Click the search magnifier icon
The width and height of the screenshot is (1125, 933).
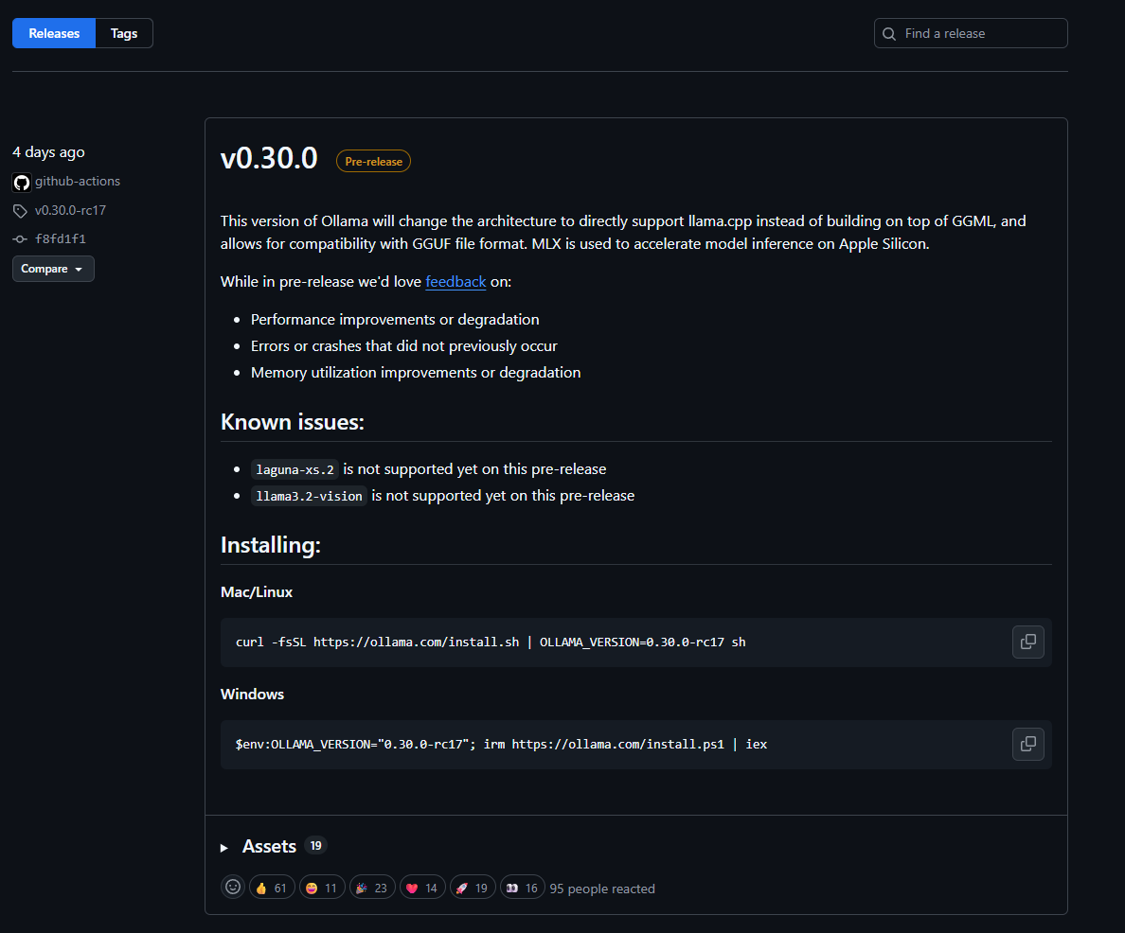(x=889, y=34)
